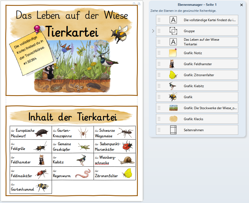Image resolution: width=249 pixels, height=203 pixels.
Task: Select 'Grafik: Die Stockwerke der Wiese' layer
Action: 210,108
